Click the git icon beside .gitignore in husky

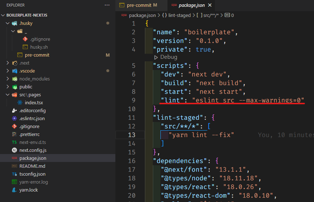tap(25, 39)
